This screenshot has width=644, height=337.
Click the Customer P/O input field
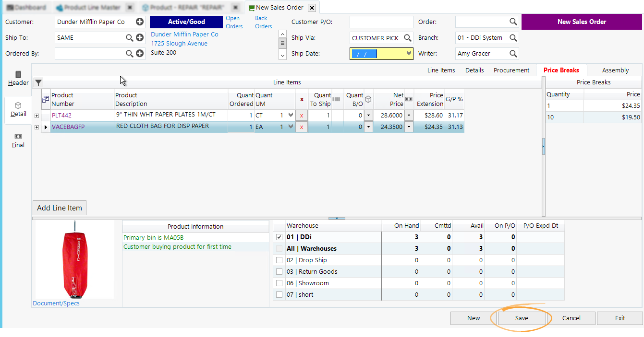pos(381,22)
